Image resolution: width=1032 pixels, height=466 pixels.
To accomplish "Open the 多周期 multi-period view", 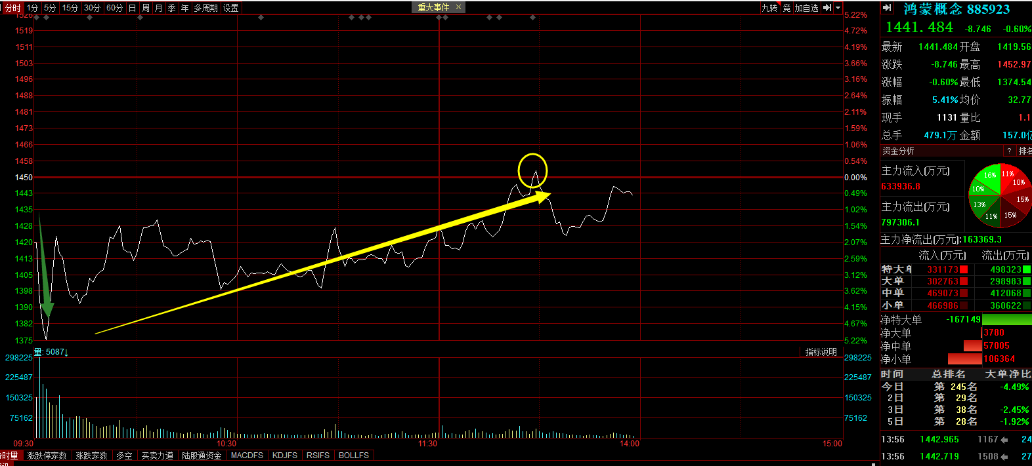I will [205, 8].
